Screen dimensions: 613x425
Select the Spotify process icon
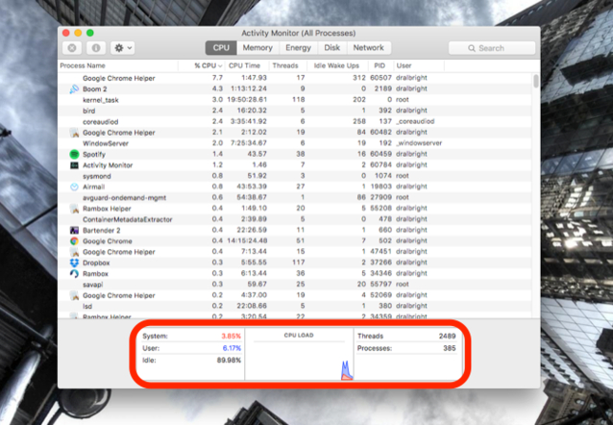(74, 154)
